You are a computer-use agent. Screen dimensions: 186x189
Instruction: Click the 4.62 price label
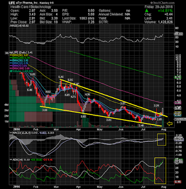[48, 92]
